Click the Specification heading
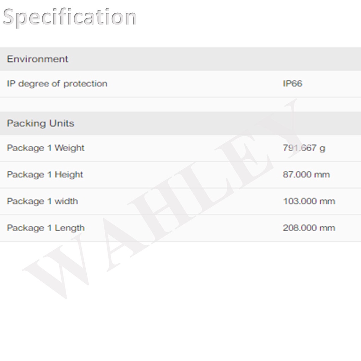This screenshot has height=361, width=361. pos(69,17)
